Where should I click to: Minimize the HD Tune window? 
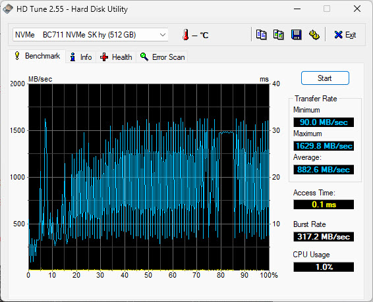tap(297, 9)
